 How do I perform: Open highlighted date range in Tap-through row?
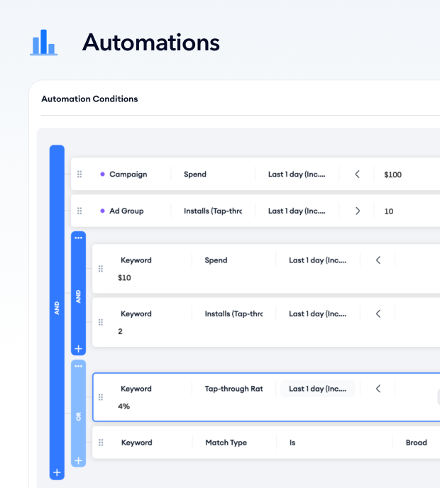[x=318, y=389]
